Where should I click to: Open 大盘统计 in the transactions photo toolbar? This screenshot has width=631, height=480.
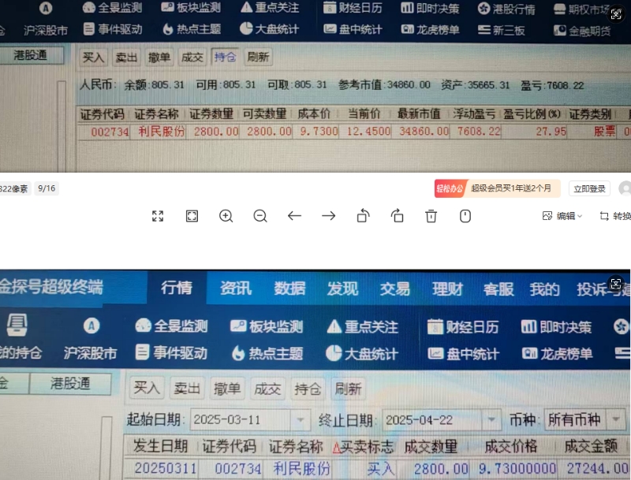(x=362, y=354)
